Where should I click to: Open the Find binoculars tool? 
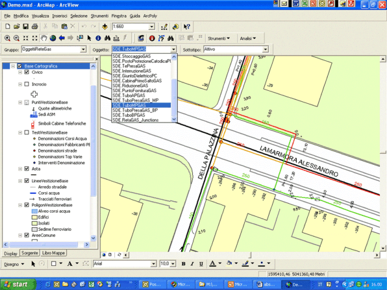click(x=107, y=38)
